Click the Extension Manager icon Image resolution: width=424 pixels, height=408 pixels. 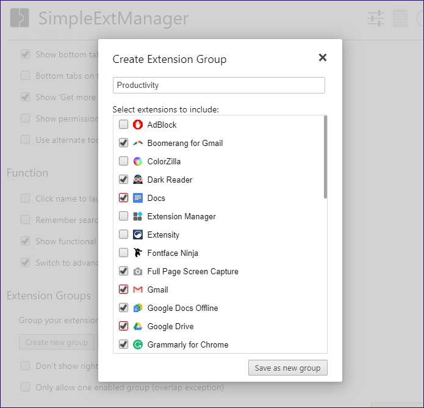point(138,216)
